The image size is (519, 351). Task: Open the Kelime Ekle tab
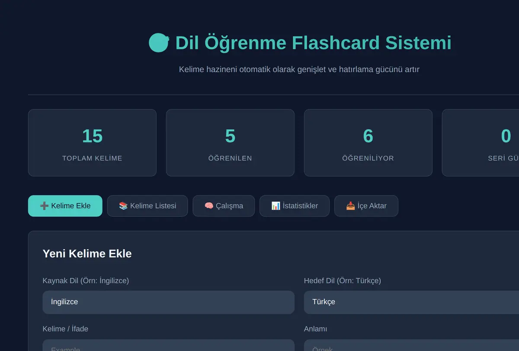(65, 206)
